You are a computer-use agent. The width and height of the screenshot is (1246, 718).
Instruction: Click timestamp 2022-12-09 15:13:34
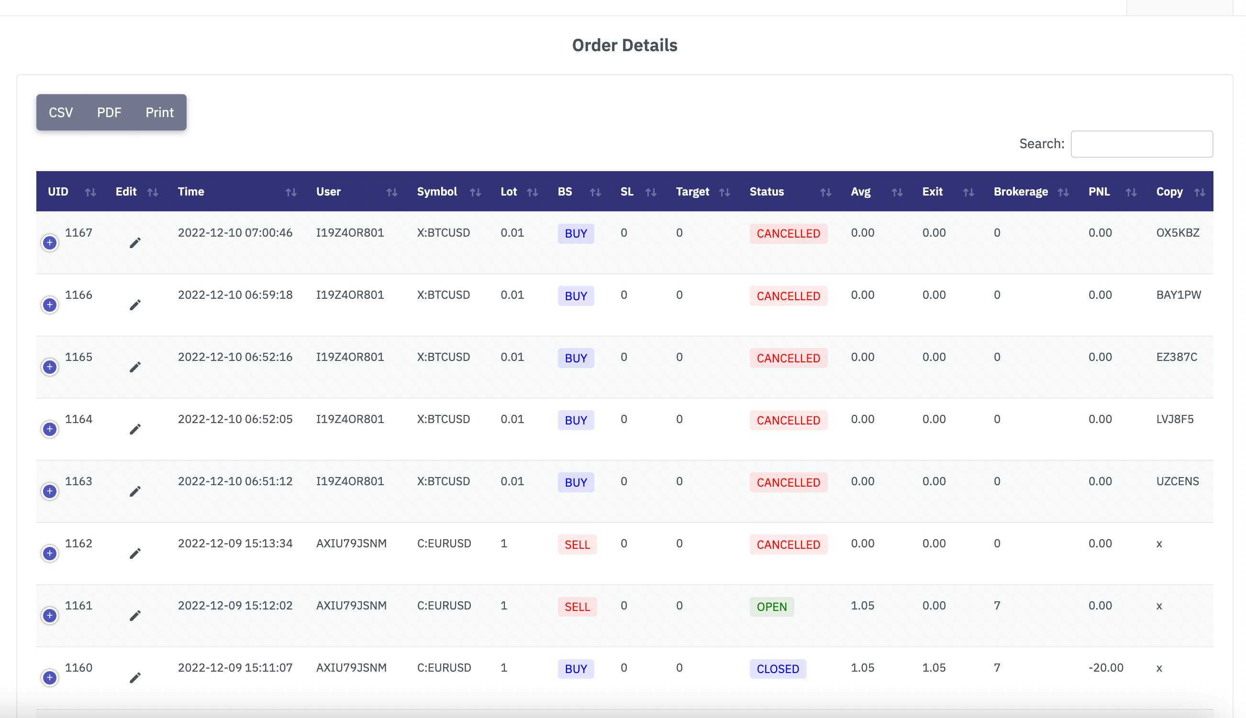tap(235, 544)
